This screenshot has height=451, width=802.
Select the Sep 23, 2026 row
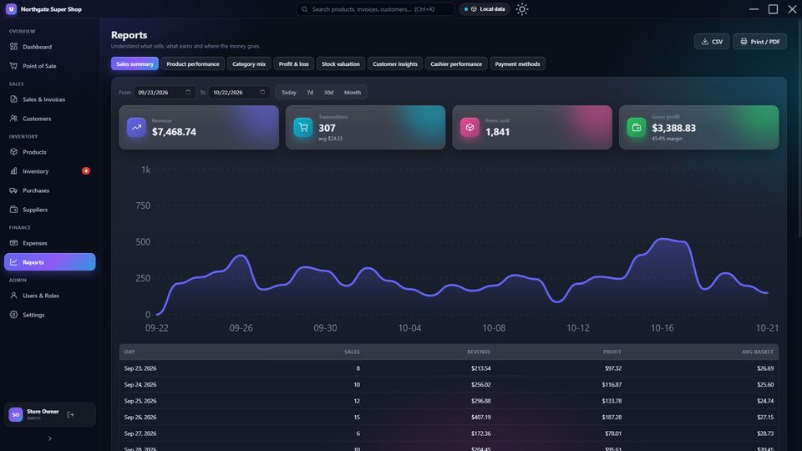[449, 368]
